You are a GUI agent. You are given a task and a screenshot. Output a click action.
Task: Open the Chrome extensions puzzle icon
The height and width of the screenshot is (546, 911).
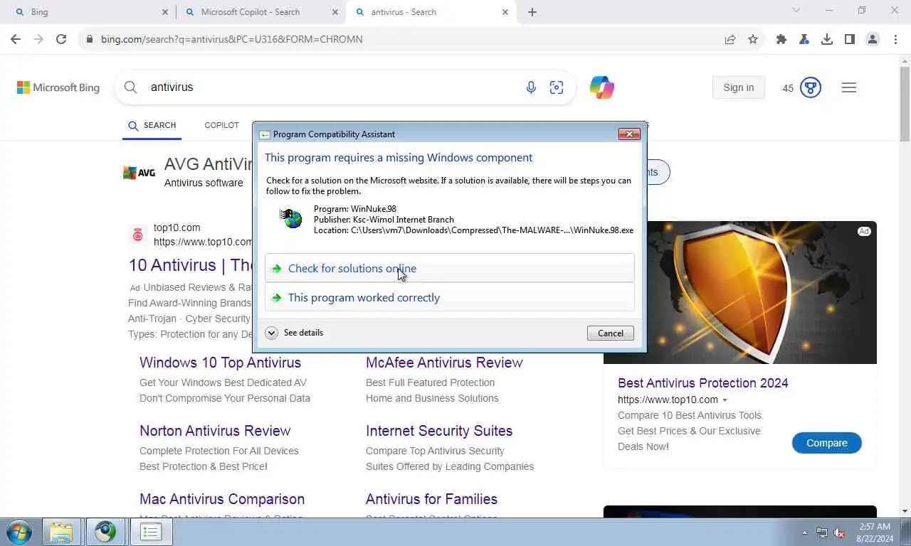(781, 39)
